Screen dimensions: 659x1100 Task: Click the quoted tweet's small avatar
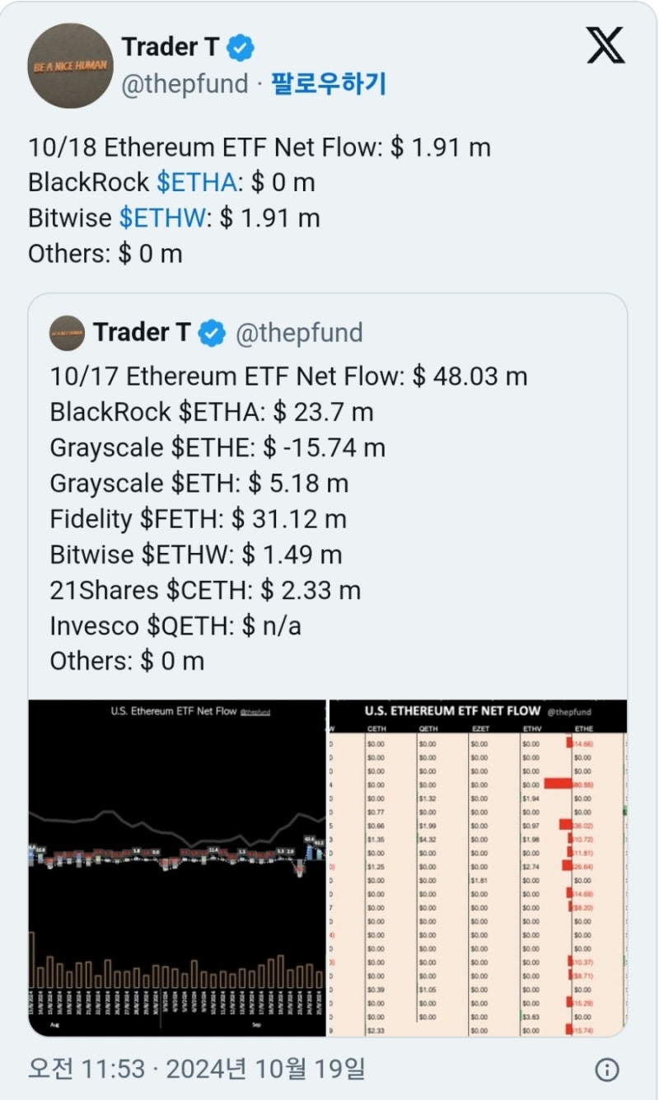[67, 333]
